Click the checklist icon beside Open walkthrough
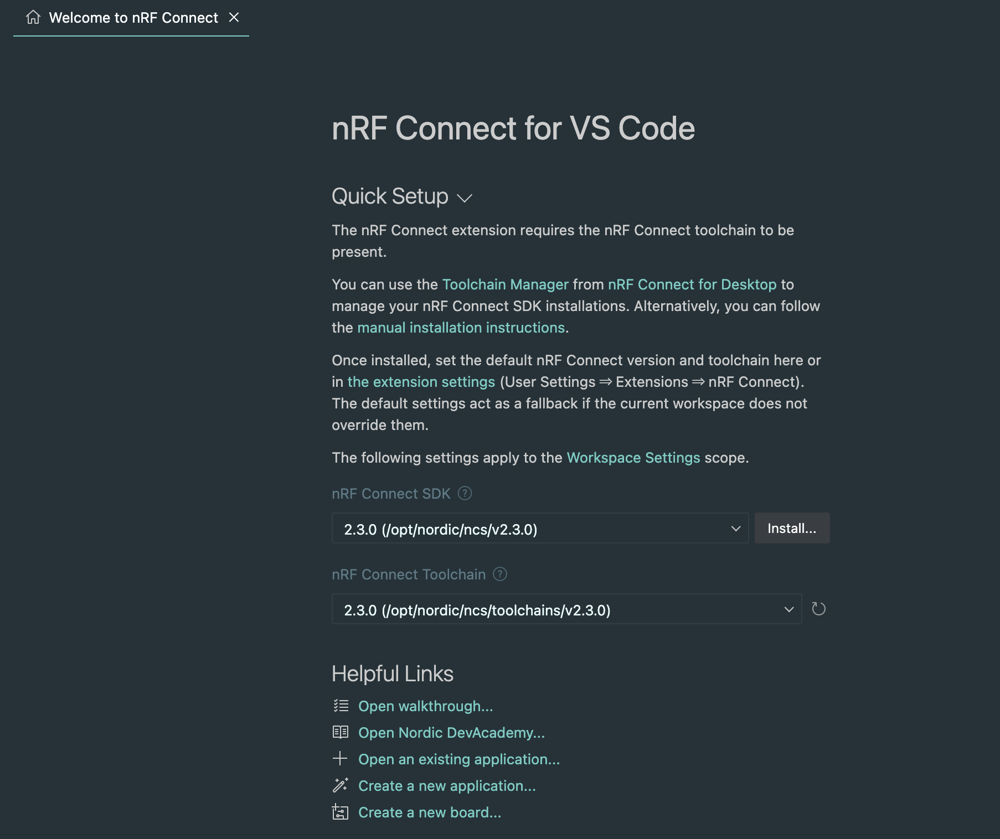The width and height of the screenshot is (1000, 839). point(341,706)
